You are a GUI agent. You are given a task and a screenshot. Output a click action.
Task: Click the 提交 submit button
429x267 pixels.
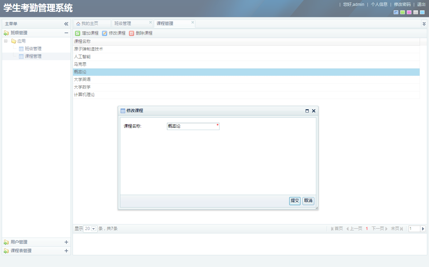[x=295, y=201]
